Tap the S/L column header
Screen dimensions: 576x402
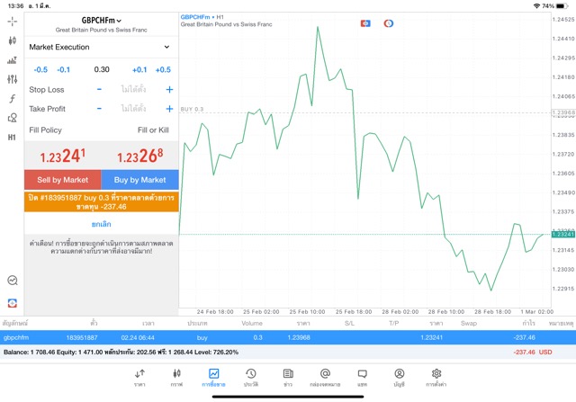(x=349, y=323)
